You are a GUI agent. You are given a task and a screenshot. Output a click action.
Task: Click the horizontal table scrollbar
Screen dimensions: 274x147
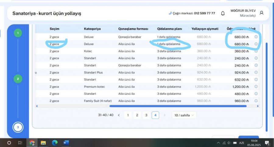click(x=178, y=106)
